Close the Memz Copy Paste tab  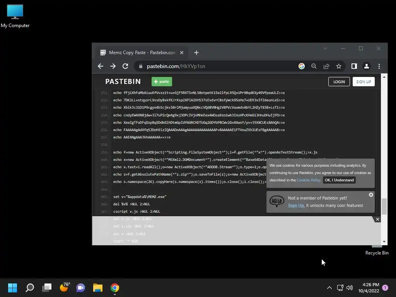[x=182, y=53]
